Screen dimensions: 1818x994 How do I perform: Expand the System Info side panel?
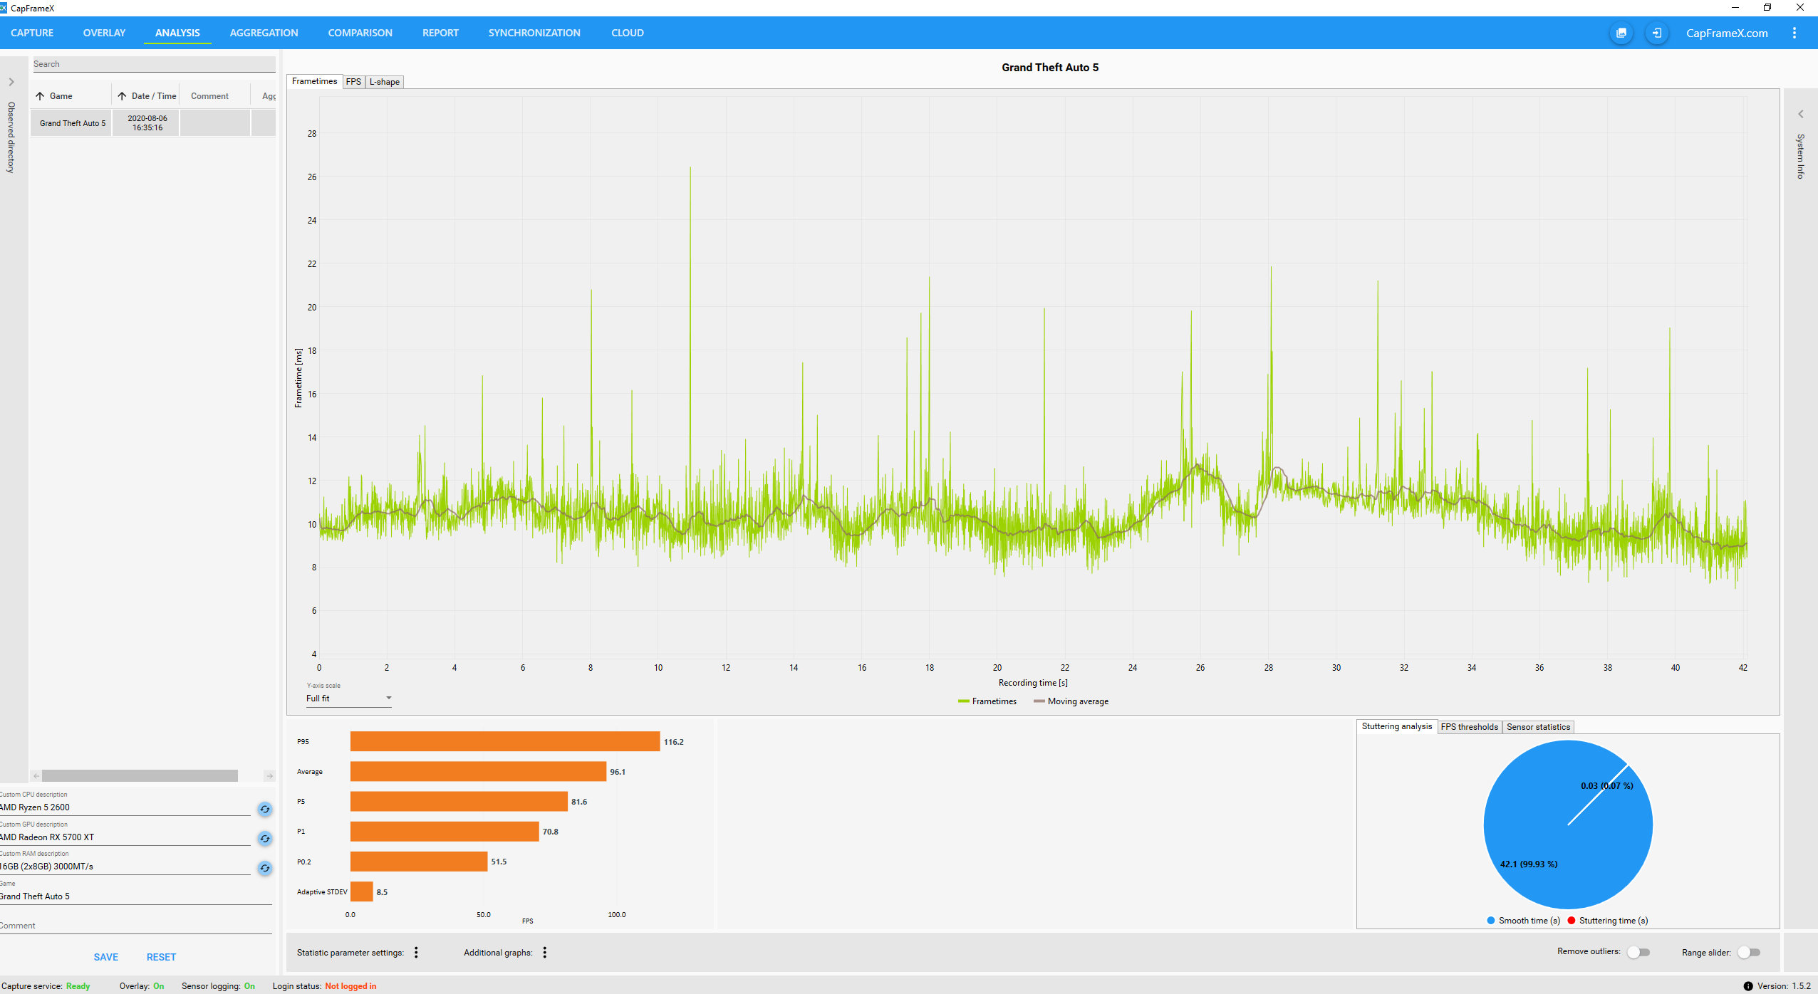(x=1801, y=114)
